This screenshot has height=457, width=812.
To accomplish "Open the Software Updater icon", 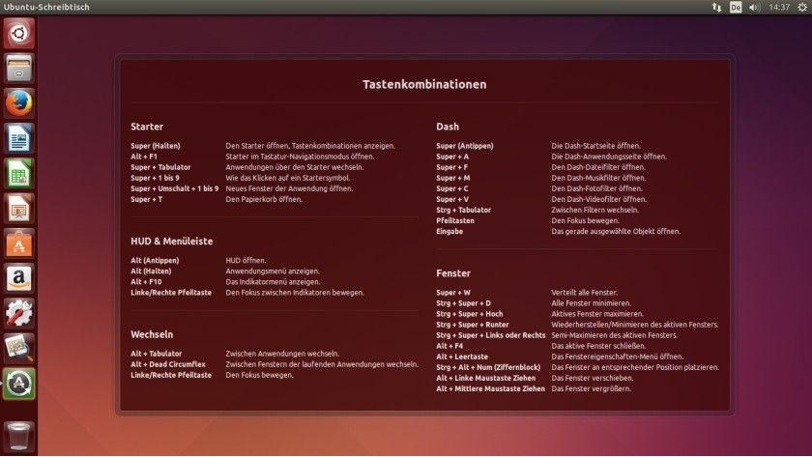I will pyautogui.click(x=19, y=384).
